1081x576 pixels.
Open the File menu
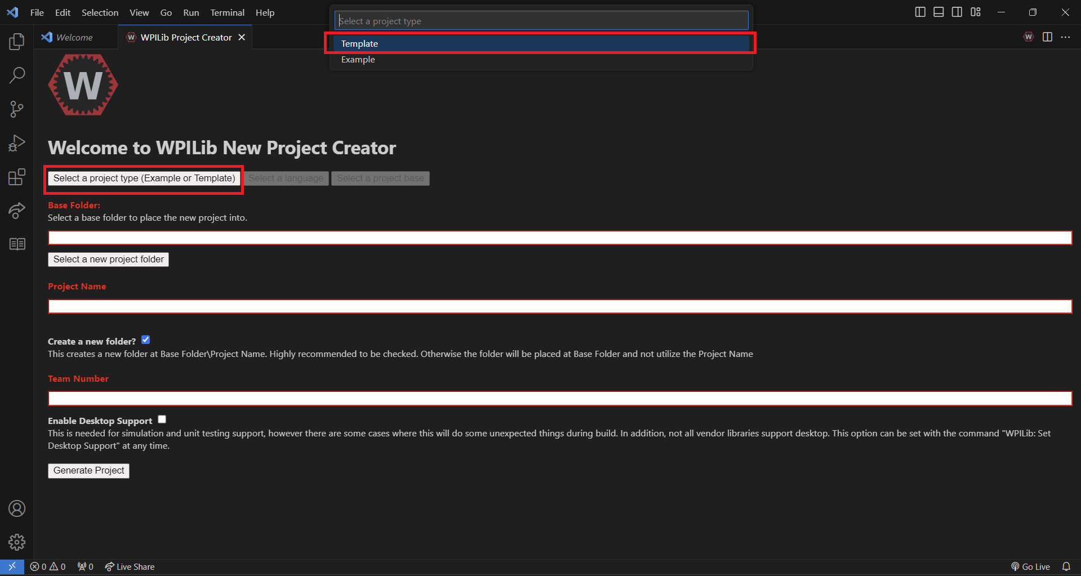[x=37, y=12]
